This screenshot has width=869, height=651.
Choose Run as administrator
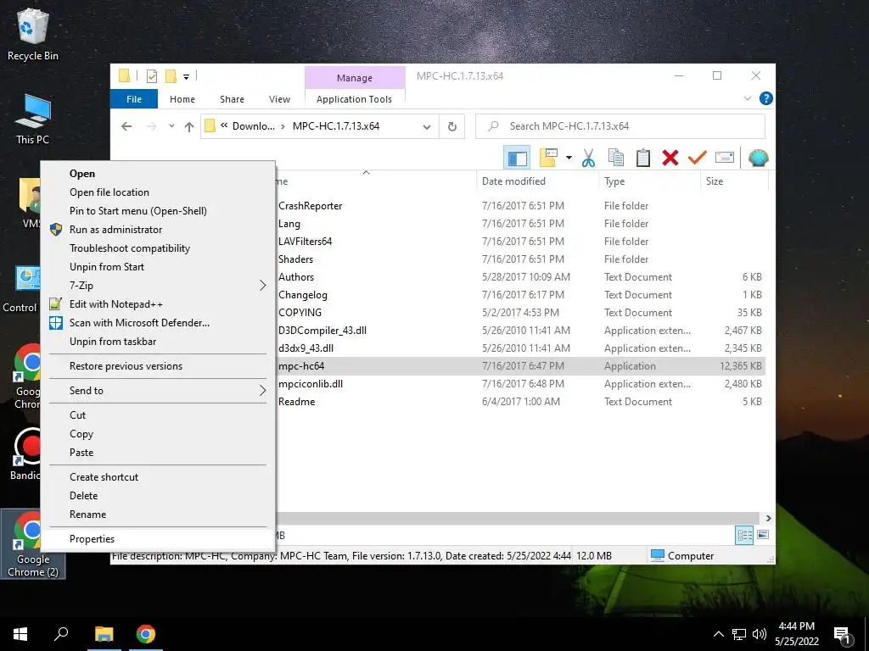[158, 229]
